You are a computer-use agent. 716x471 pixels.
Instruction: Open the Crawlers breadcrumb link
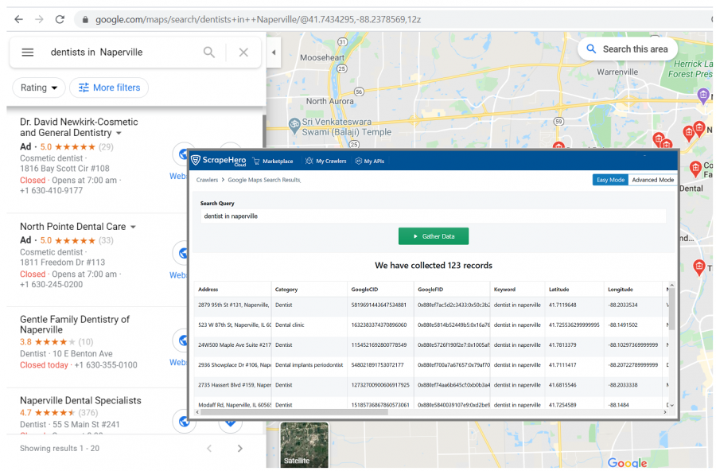[x=206, y=180]
